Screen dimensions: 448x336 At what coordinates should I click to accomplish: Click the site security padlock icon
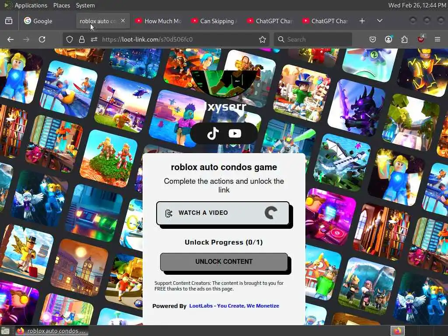(x=82, y=39)
